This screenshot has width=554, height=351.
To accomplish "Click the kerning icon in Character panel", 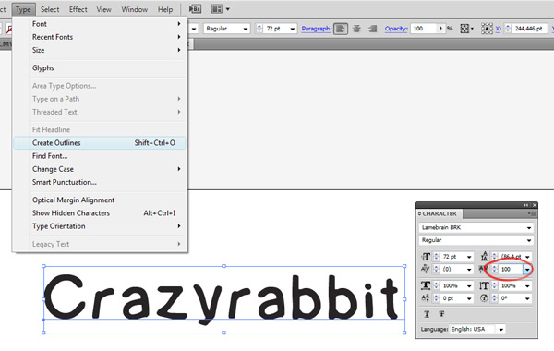I will pyautogui.click(x=426, y=270).
